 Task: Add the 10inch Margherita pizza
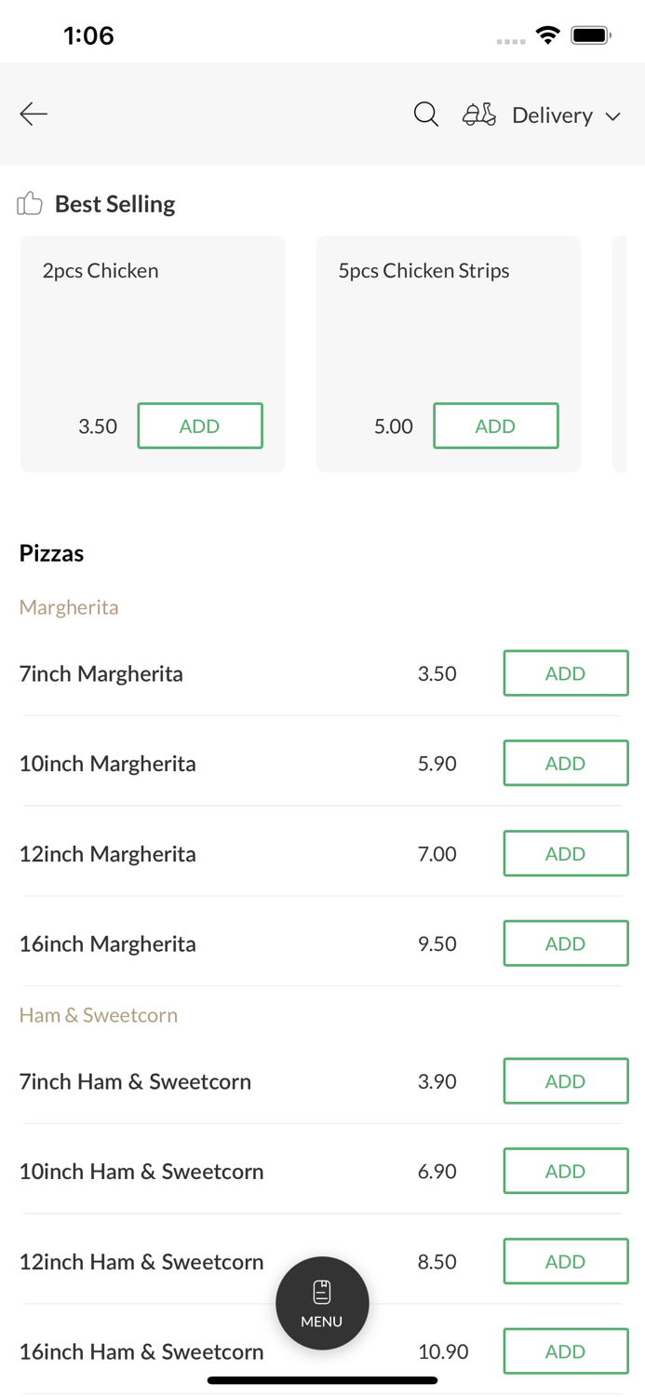(x=566, y=763)
